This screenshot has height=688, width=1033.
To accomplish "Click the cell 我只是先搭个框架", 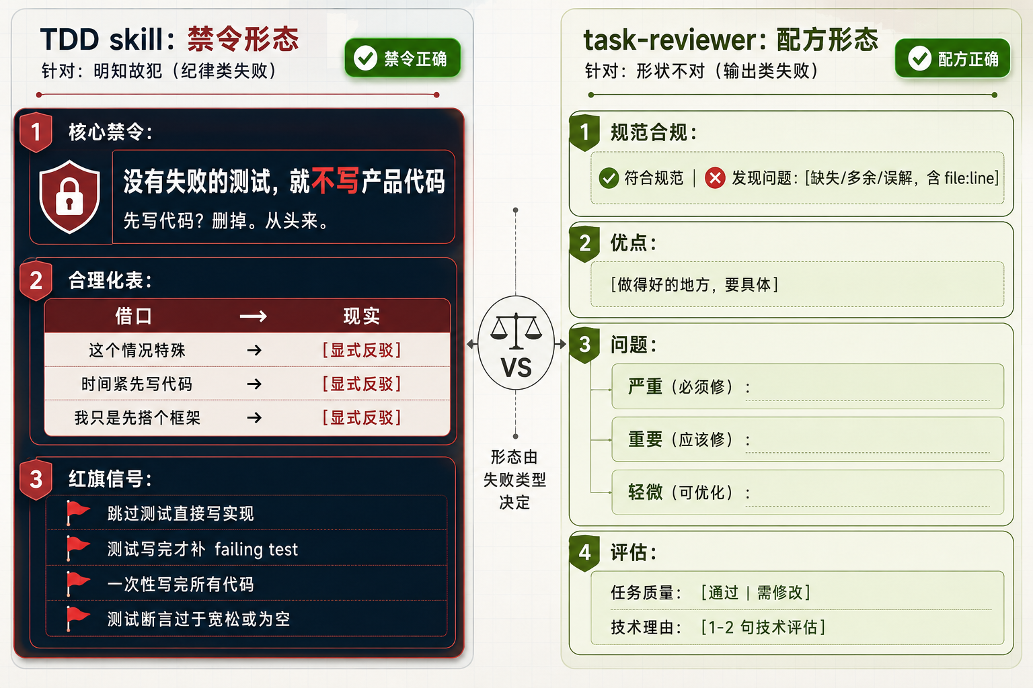I will point(137,418).
